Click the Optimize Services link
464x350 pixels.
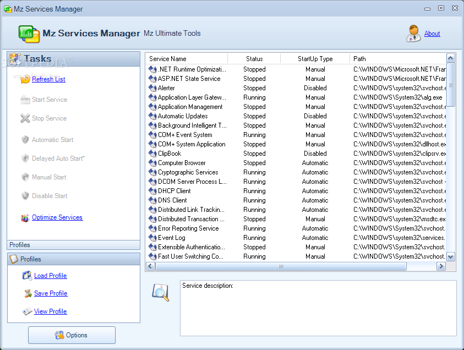pos(57,217)
